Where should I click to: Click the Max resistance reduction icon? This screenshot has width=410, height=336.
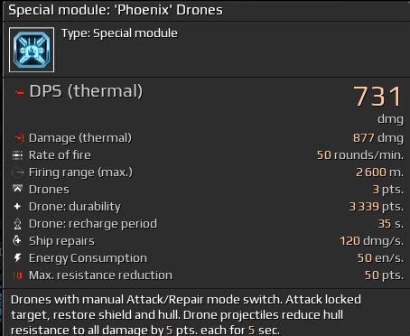(17, 275)
